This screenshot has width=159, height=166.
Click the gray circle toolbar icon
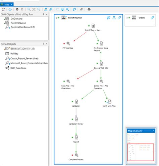tap(22, 9)
